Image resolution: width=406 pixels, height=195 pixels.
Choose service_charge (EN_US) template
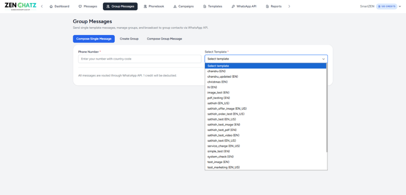click(x=265, y=146)
